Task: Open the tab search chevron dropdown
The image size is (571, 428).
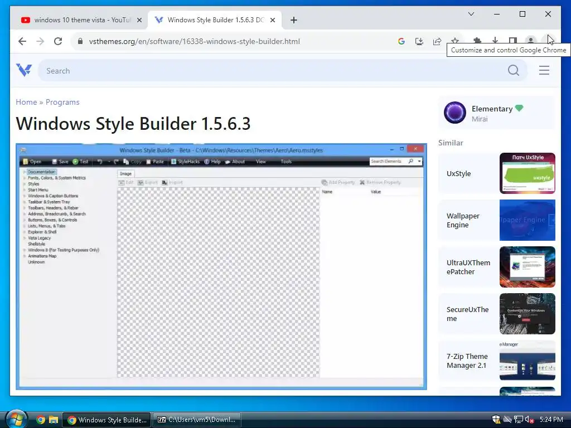Action: (x=471, y=14)
